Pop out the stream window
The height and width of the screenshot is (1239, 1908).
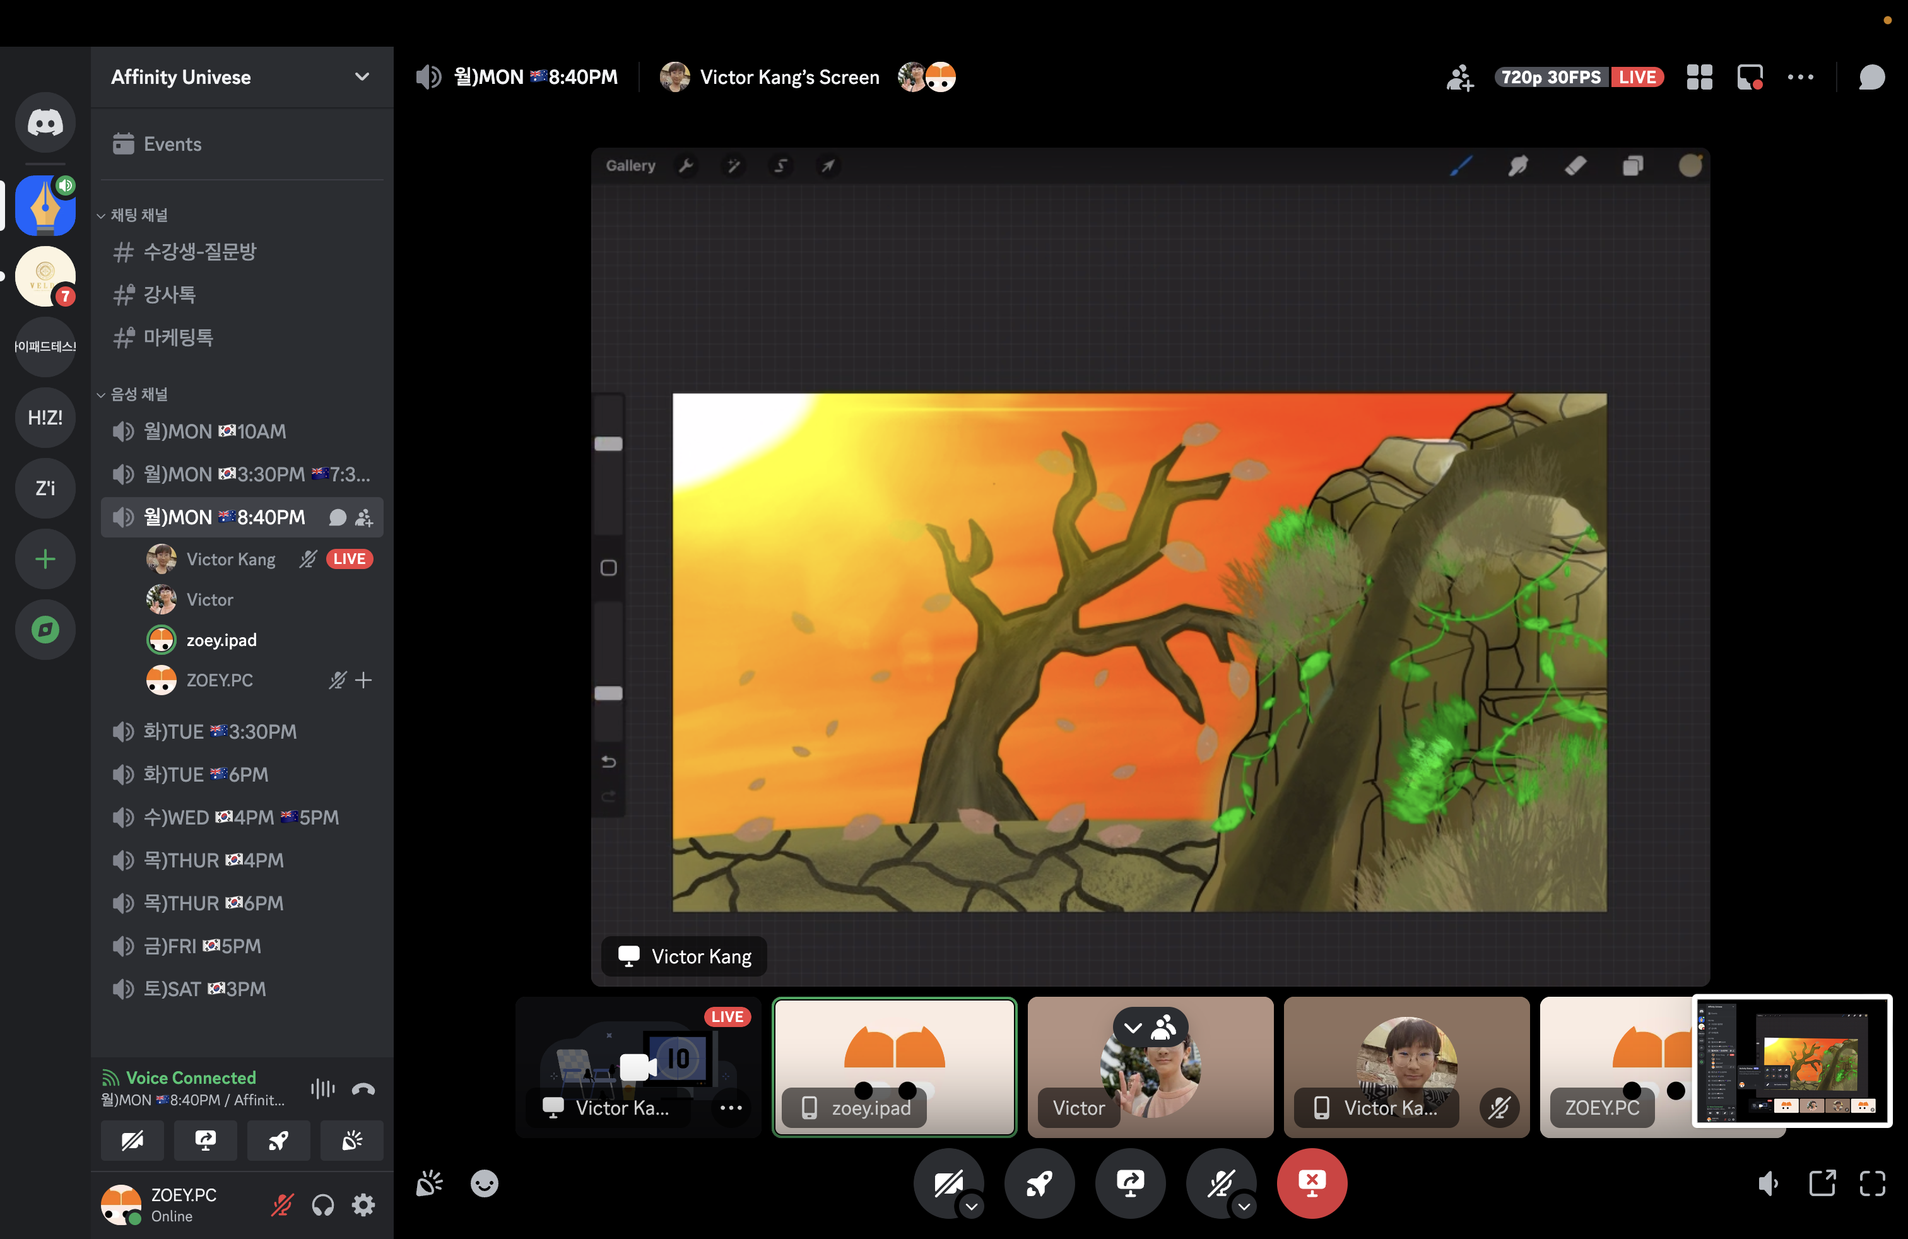click(1822, 1183)
